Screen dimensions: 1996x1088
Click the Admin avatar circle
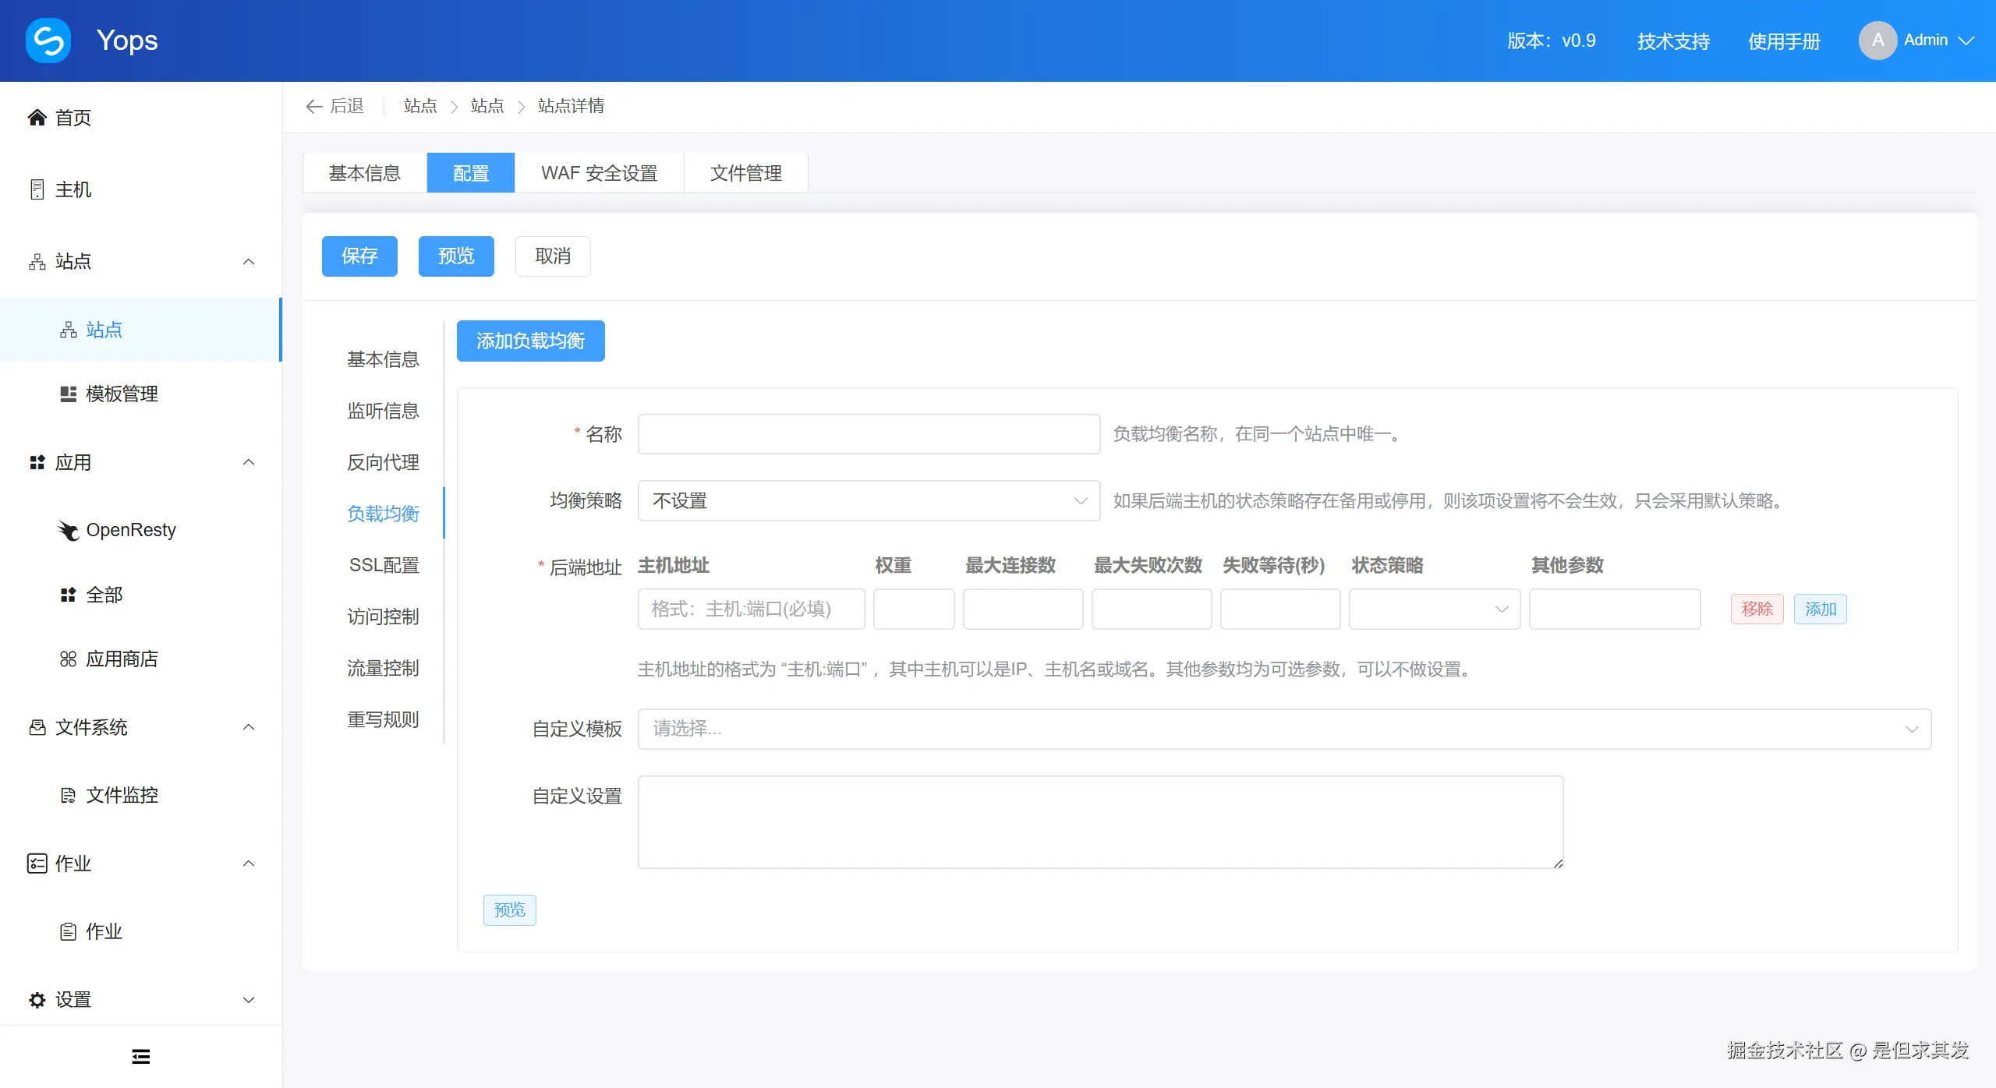1877,41
